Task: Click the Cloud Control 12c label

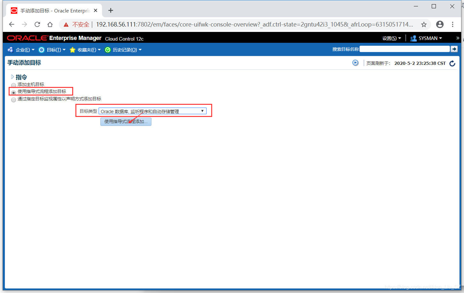Action: (124, 39)
